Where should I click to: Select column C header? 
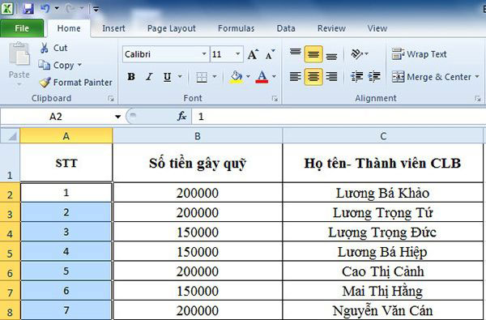pos(383,136)
